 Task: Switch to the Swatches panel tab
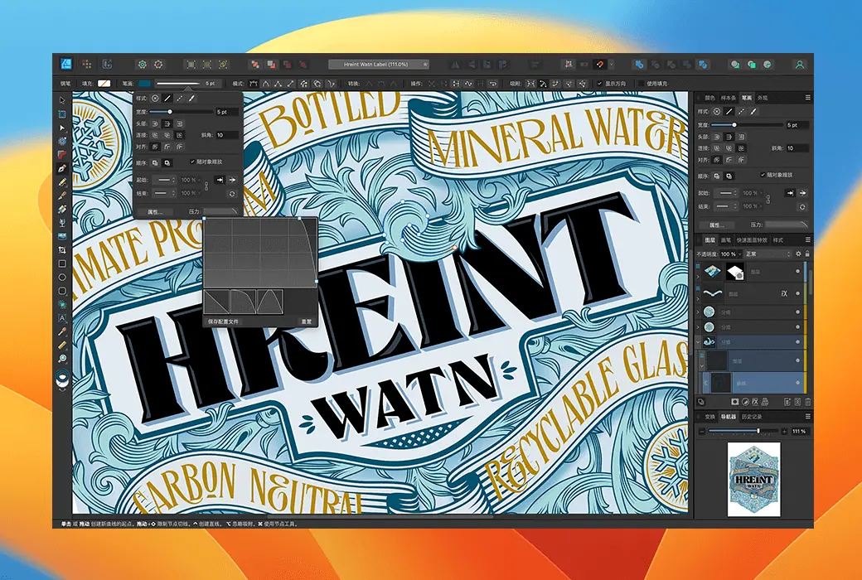728,98
